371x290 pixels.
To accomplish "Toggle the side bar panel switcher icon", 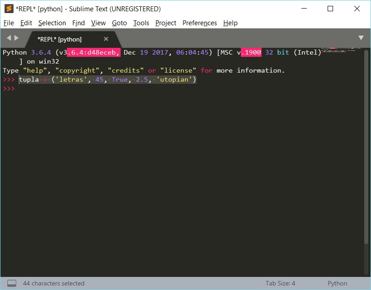I will tap(12, 283).
